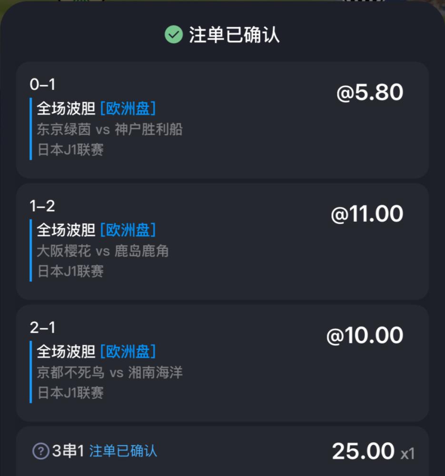
Task: Select the @11.00 odds value
Action: (367, 214)
